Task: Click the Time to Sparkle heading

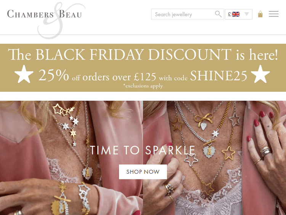Action: click(143, 150)
